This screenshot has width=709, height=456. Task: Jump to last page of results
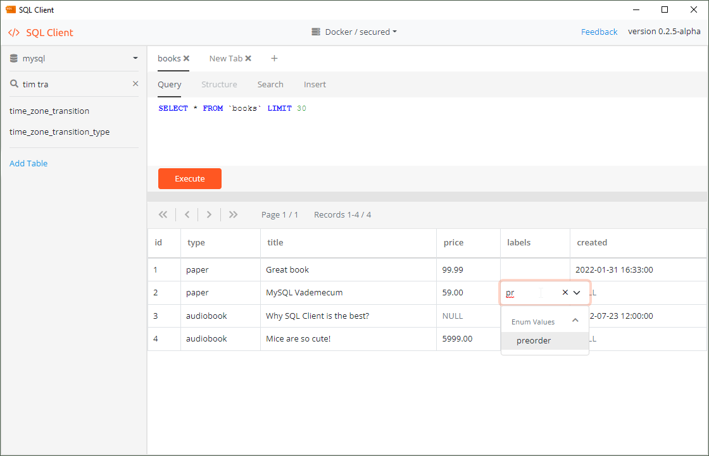pos(233,214)
